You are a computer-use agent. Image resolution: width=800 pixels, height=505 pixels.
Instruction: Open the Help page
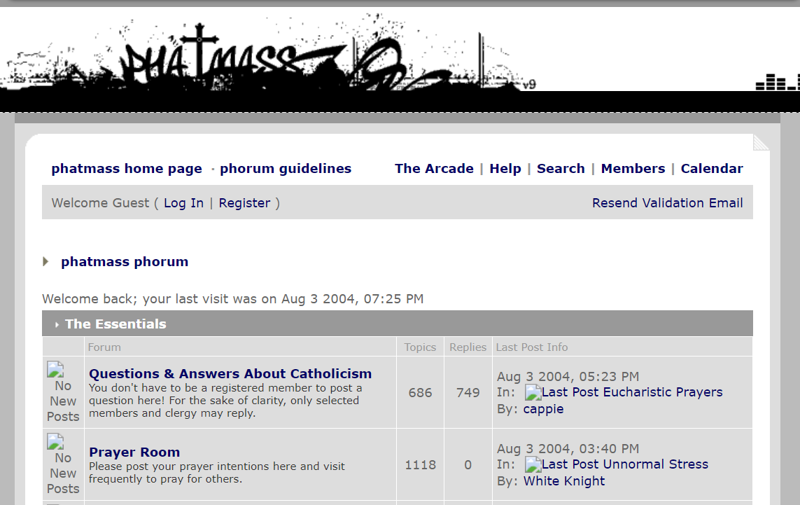tap(505, 169)
